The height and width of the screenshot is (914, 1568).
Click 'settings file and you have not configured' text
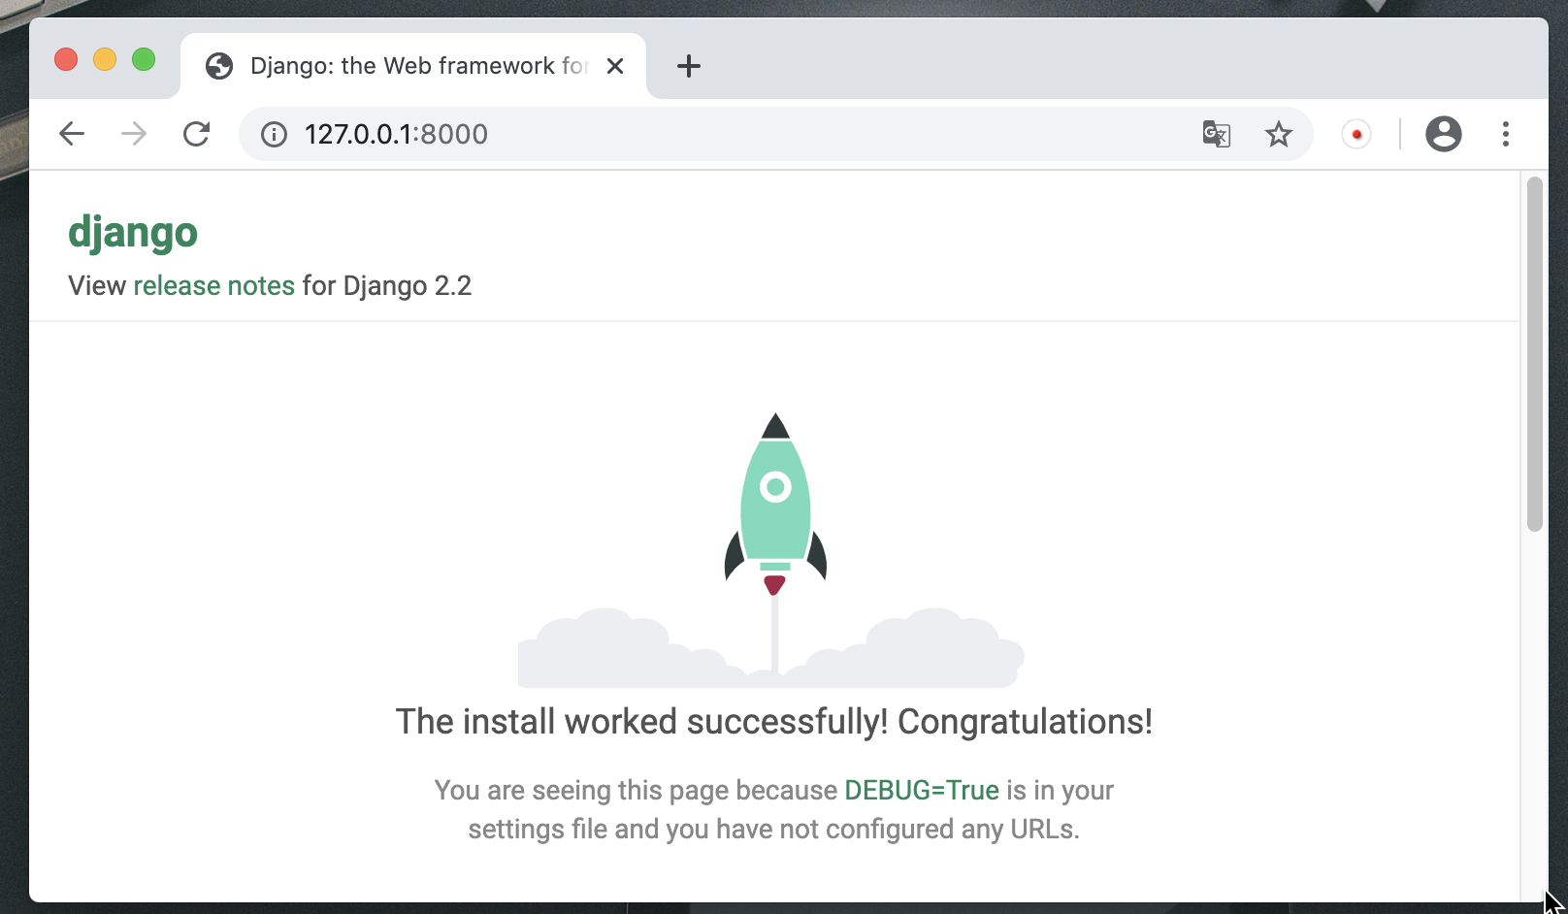[x=711, y=829]
